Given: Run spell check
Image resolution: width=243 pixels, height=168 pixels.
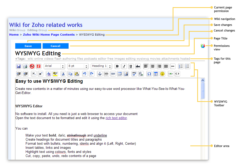Looking at the screenshot, I should coord(134,74).
